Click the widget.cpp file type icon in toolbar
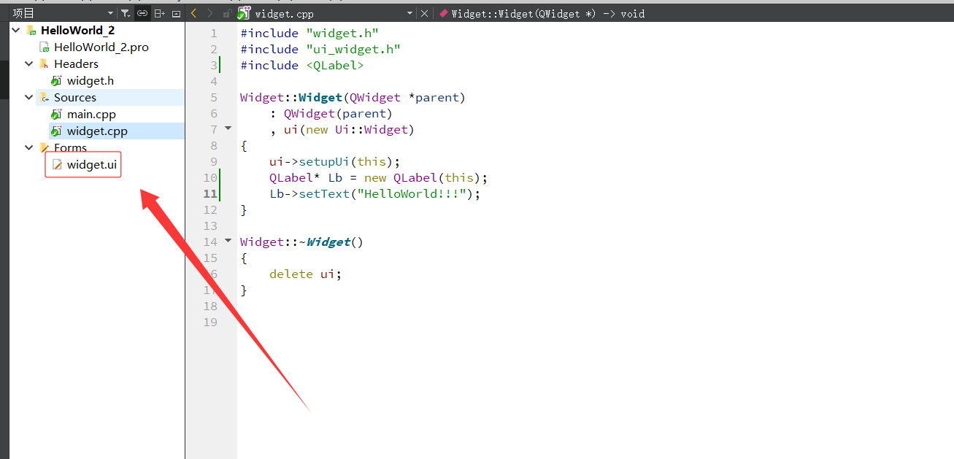Viewport: 954px width, 459px height. point(245,13)
